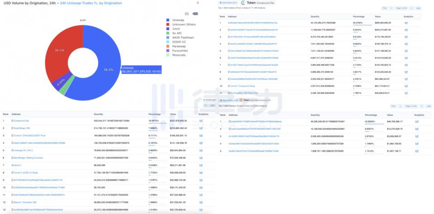The image size is (434, 214).
Task: Click next page arrow in Compound Dai pagination
Action: pos(411,8)
